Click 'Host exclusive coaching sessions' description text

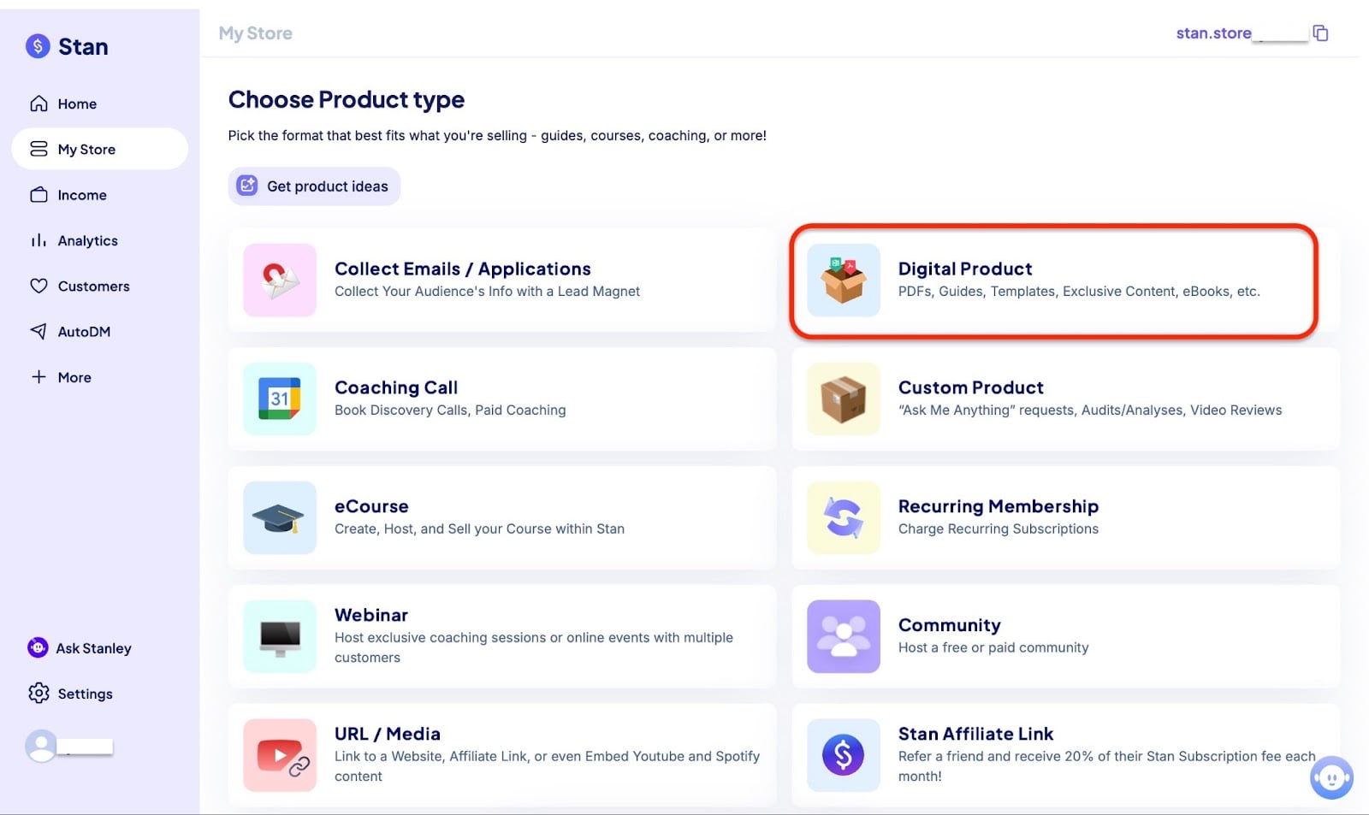[x=534, y=647]
